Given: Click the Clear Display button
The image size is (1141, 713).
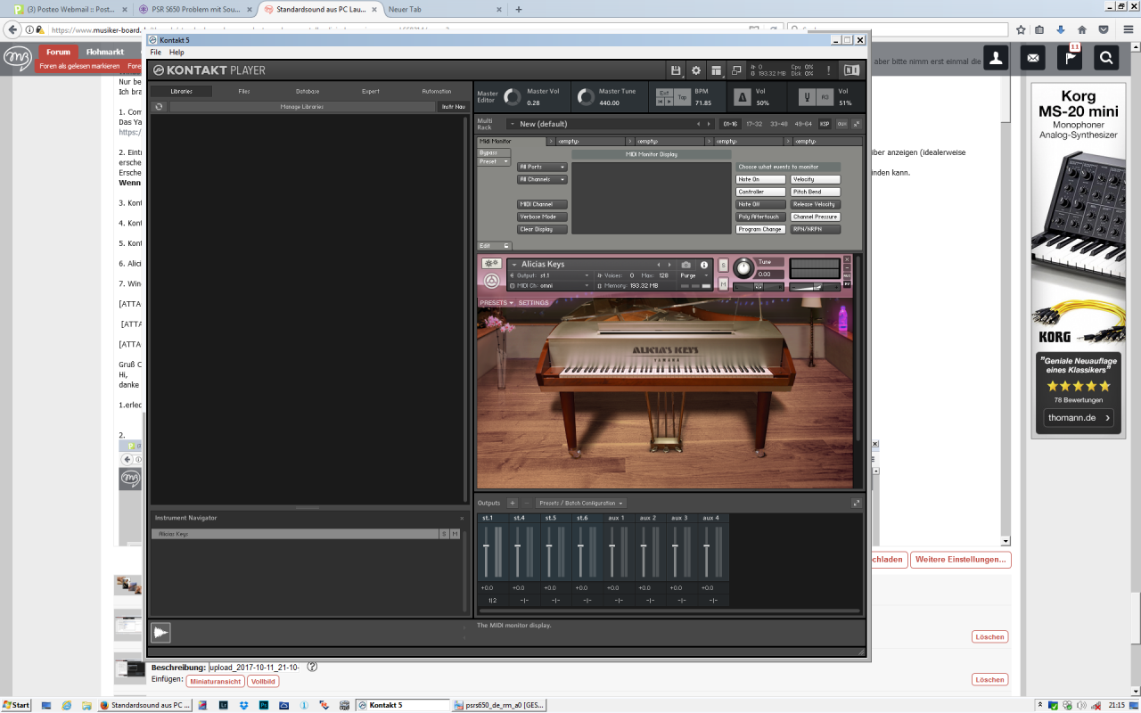Looking at the screenshot, I should coord(542,229).
